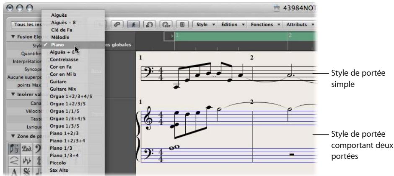Choose Aiguës + 8 staff style
The width and height of the screenshot is (394, 176).
pos(73,52)
